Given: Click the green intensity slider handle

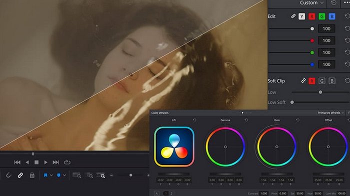Looking at the screenshot, I should [312, 52].
